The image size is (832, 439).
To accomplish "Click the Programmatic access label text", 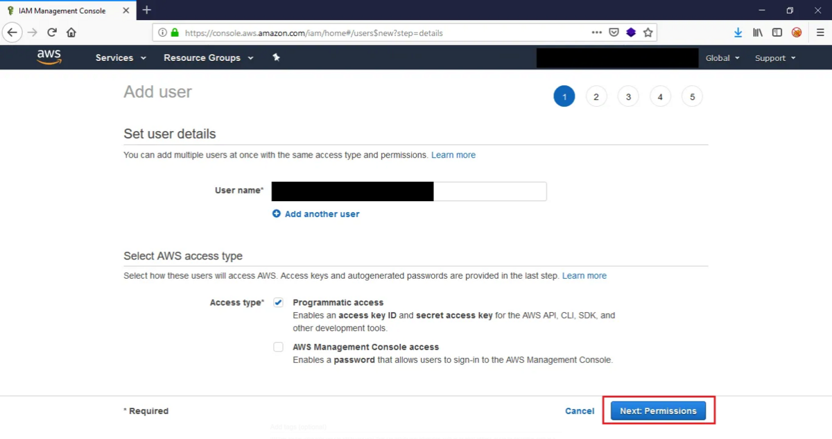I will pos(338,302).
